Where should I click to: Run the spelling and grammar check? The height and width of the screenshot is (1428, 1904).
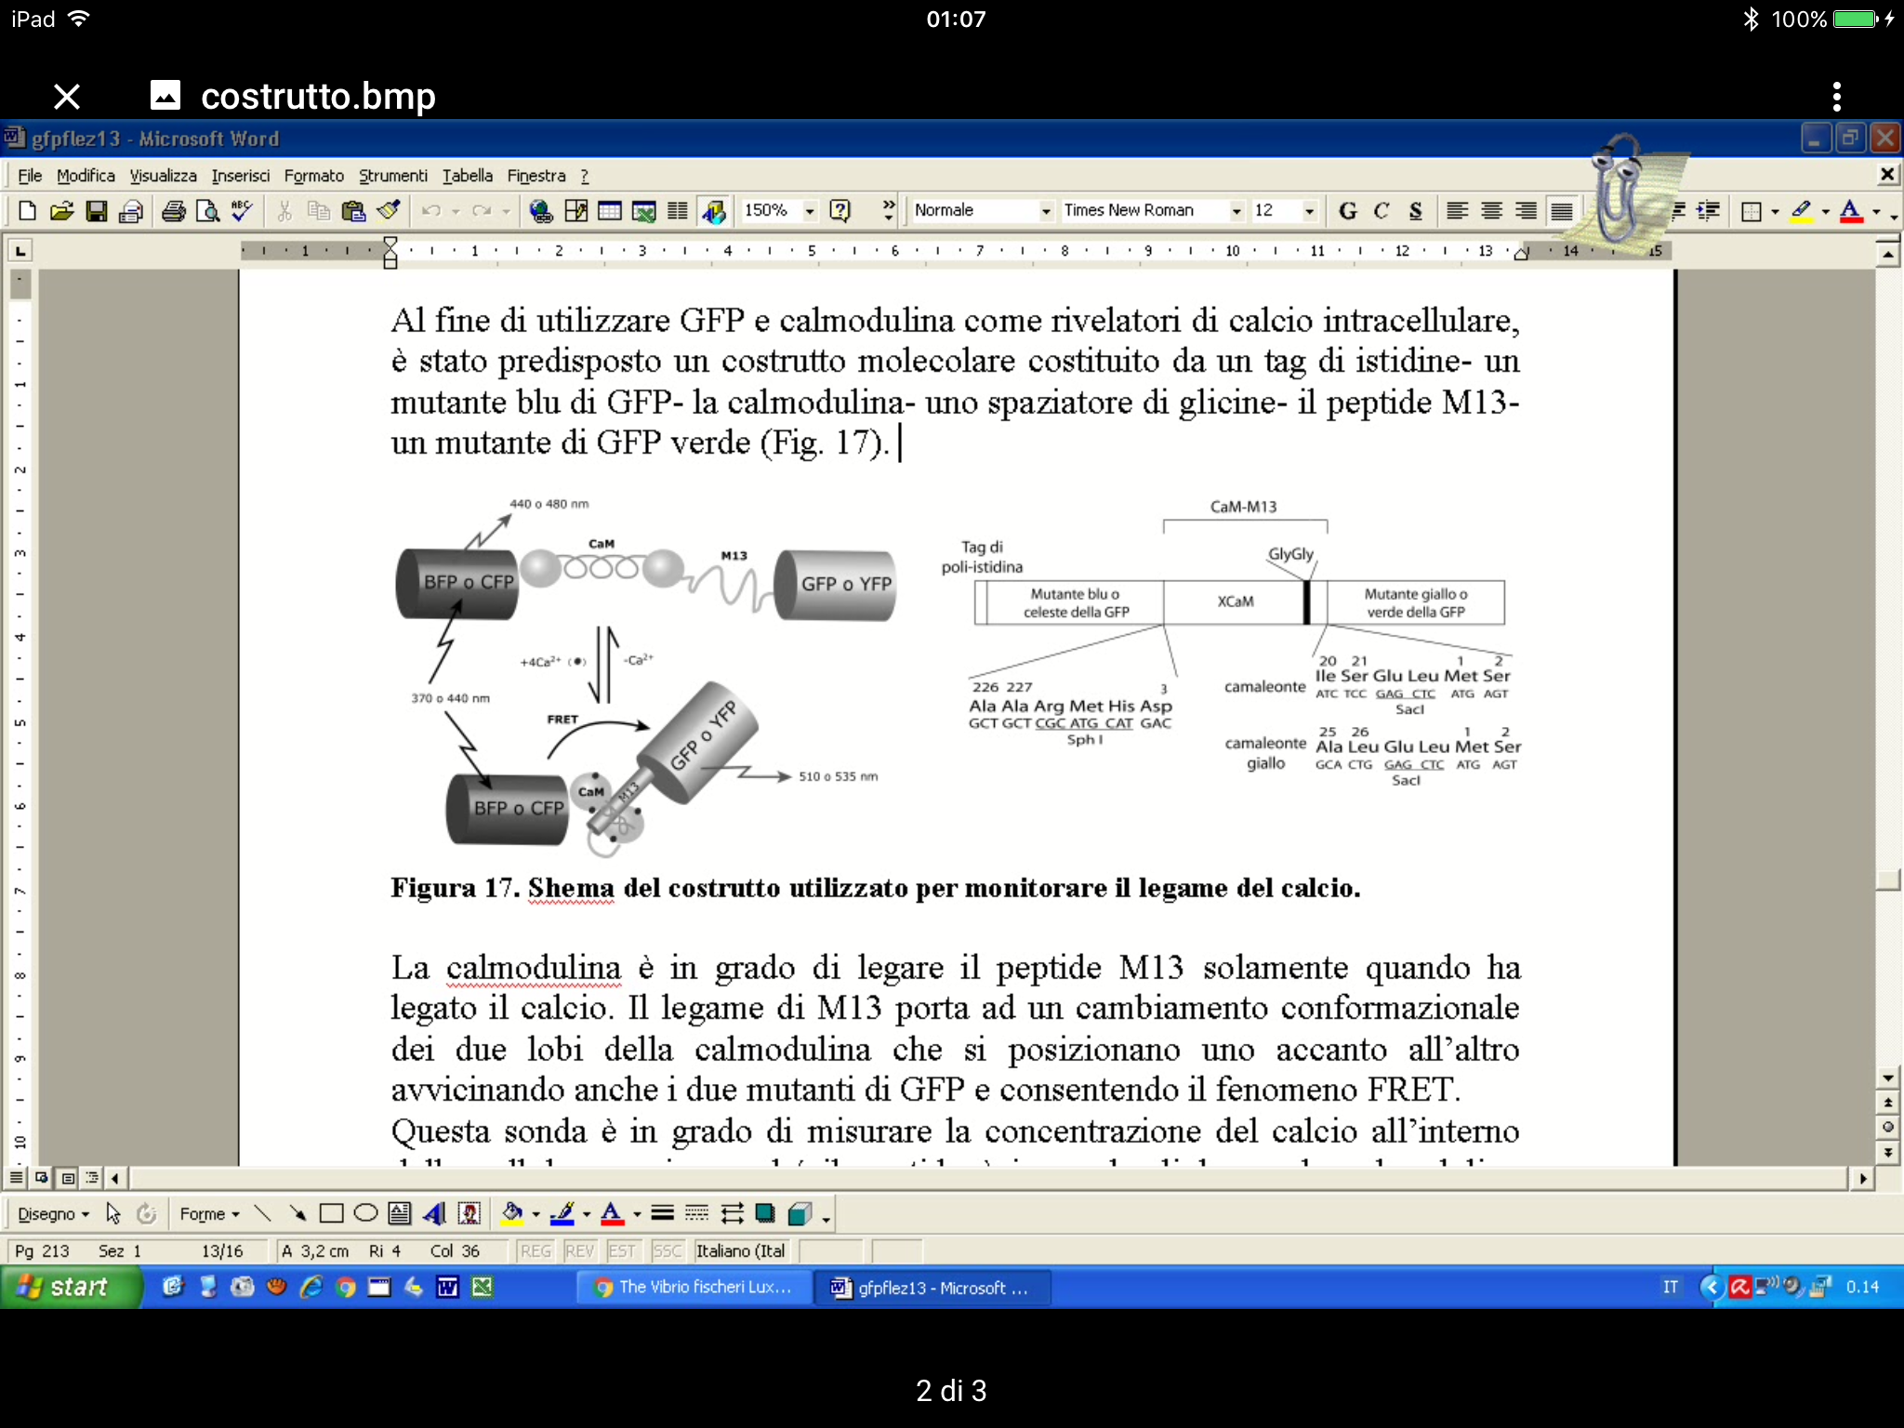coord(242,211)
